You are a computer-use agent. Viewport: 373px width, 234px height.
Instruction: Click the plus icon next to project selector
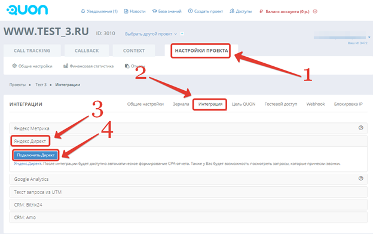[x=182, y=34]
